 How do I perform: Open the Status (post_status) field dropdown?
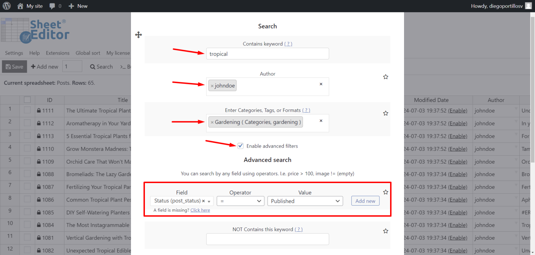pyautogui.click(x=181, y=200)
